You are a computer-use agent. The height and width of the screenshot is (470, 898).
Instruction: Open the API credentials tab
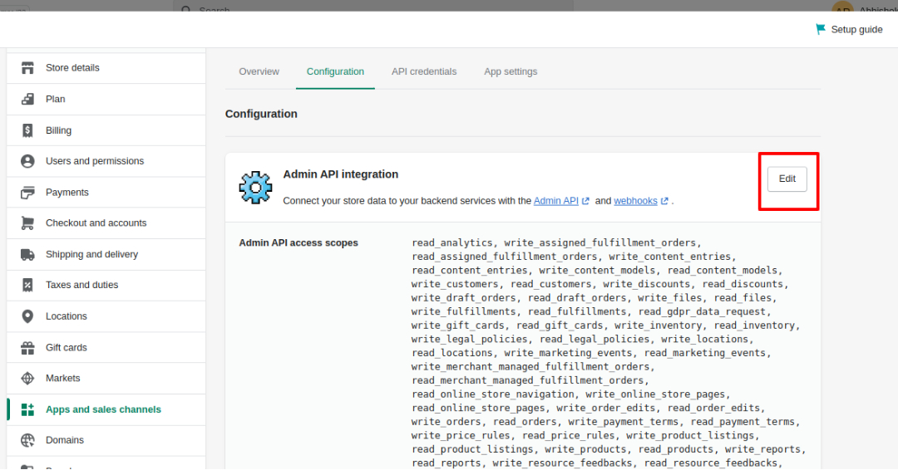424,71
